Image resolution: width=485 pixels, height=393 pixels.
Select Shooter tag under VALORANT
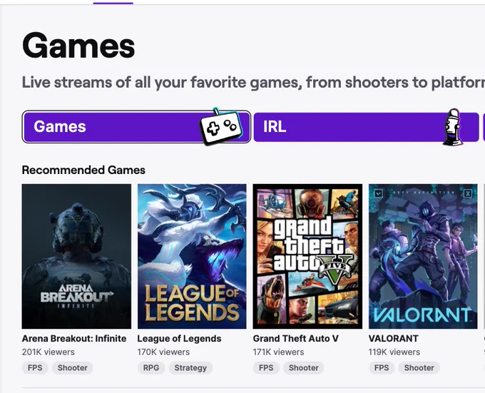click(419, 367)
